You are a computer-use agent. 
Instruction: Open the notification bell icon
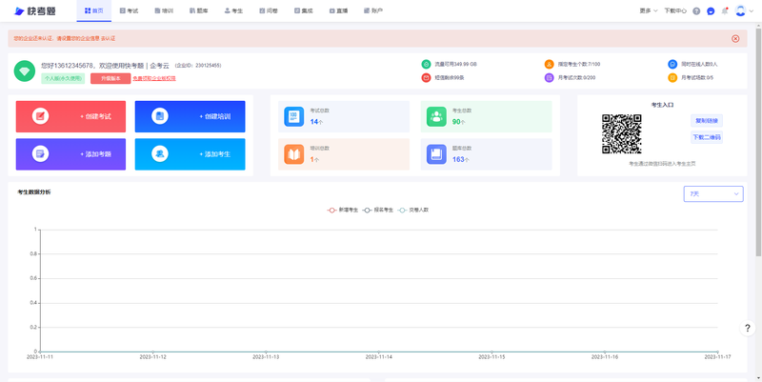coord(725,10)
